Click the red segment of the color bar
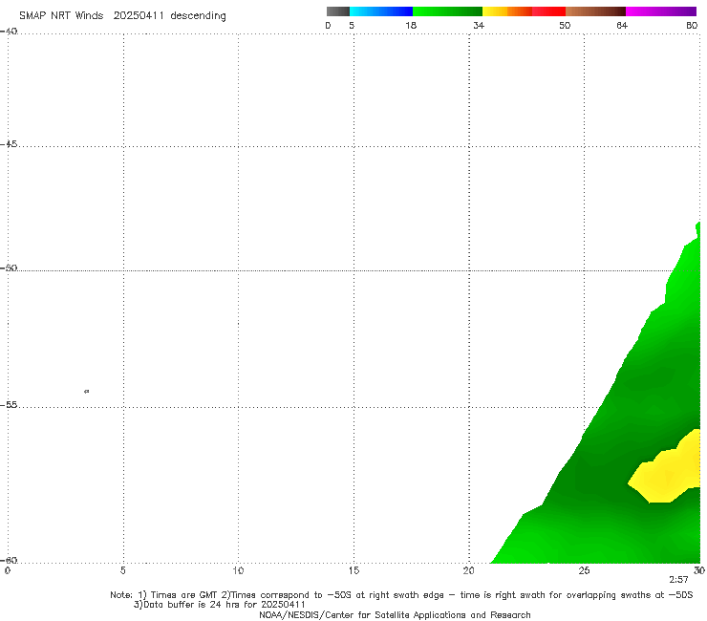The height and width of the screenshot is (621, 707). pos(548,11)
